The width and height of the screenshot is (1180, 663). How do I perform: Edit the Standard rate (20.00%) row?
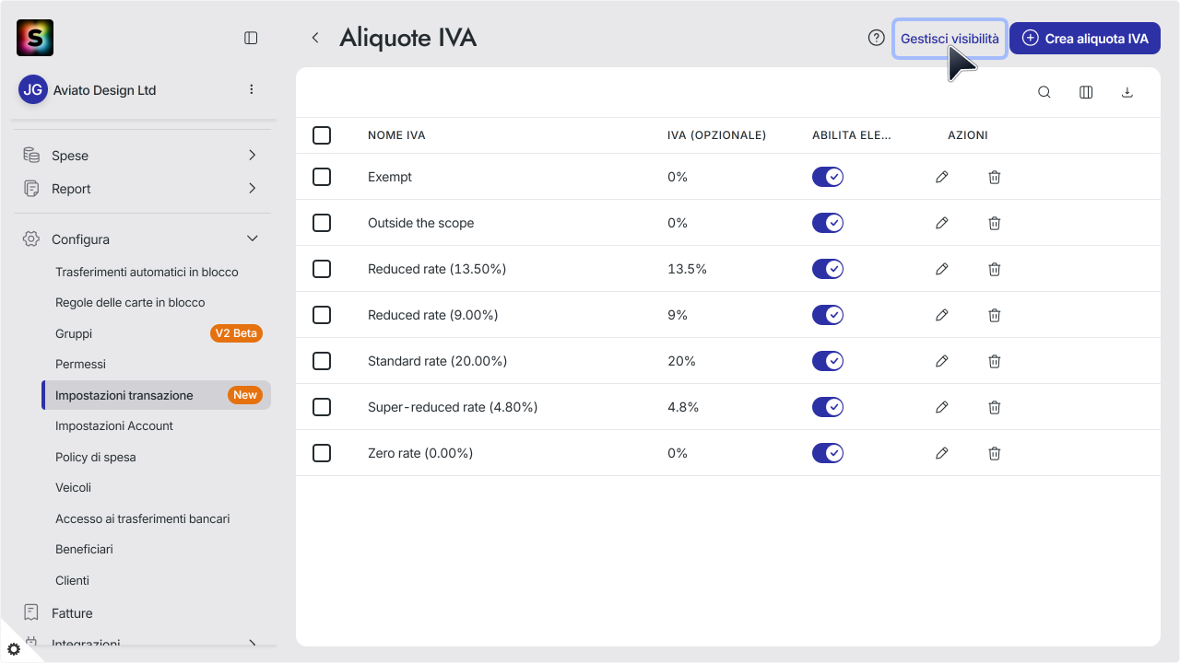click(x=942, y=361)
